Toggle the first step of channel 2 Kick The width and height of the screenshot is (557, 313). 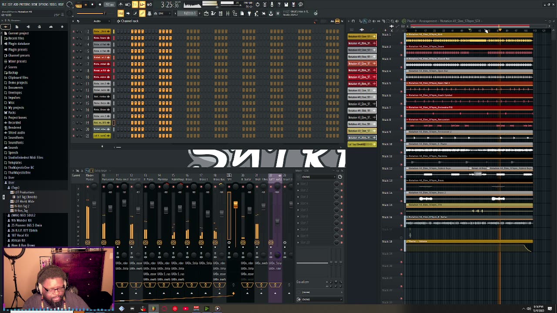pos(118,31)
